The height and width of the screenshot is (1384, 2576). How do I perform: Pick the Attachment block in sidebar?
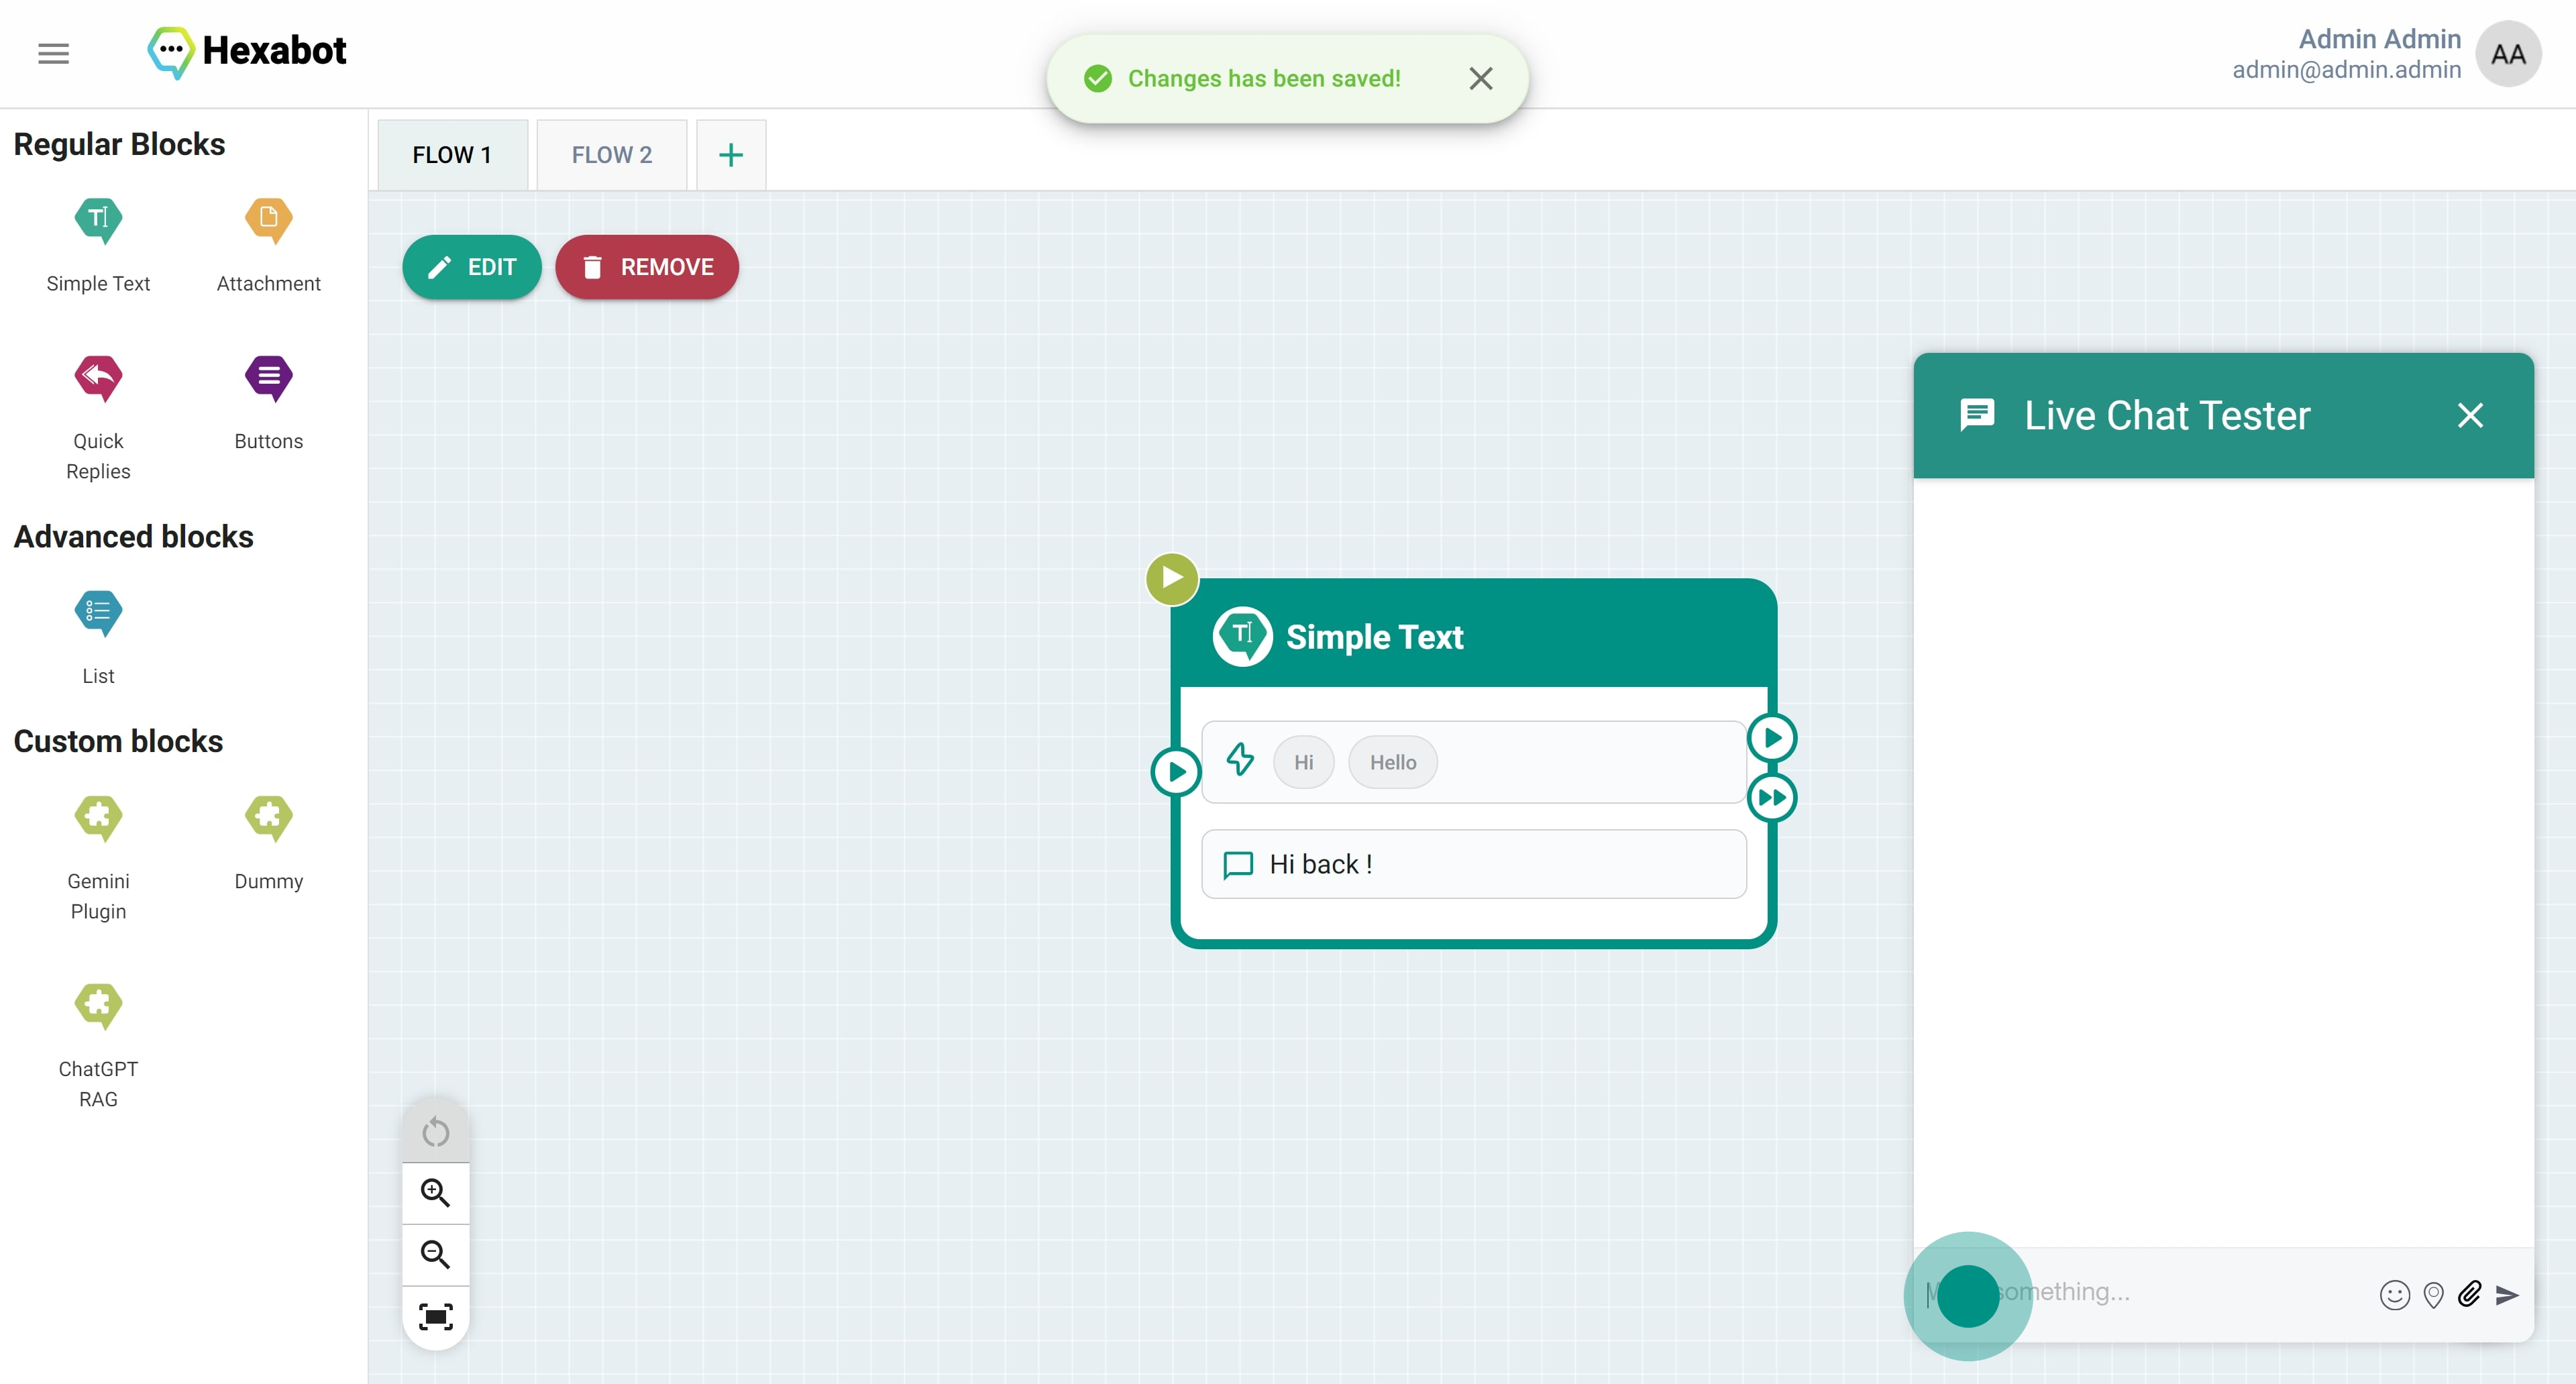click(268, 219)
